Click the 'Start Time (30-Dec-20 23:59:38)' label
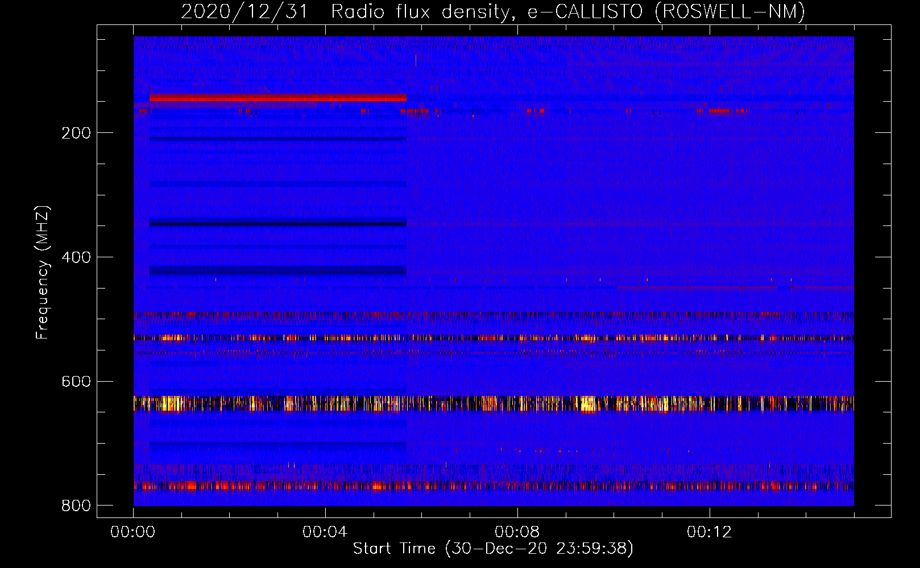The width and height of the screenshot is (920, 568). click(x=493, y=549)
